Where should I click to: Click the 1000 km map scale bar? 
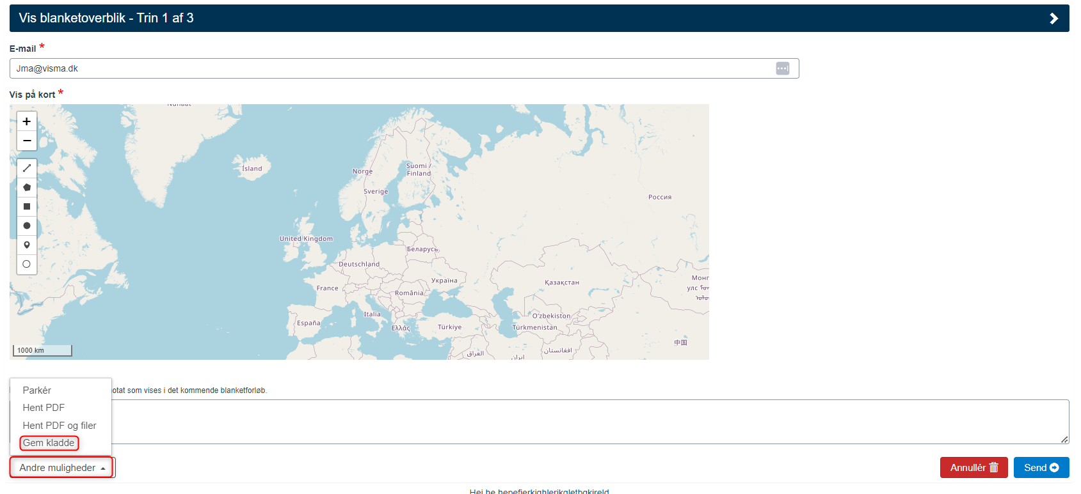click(43, 350)
